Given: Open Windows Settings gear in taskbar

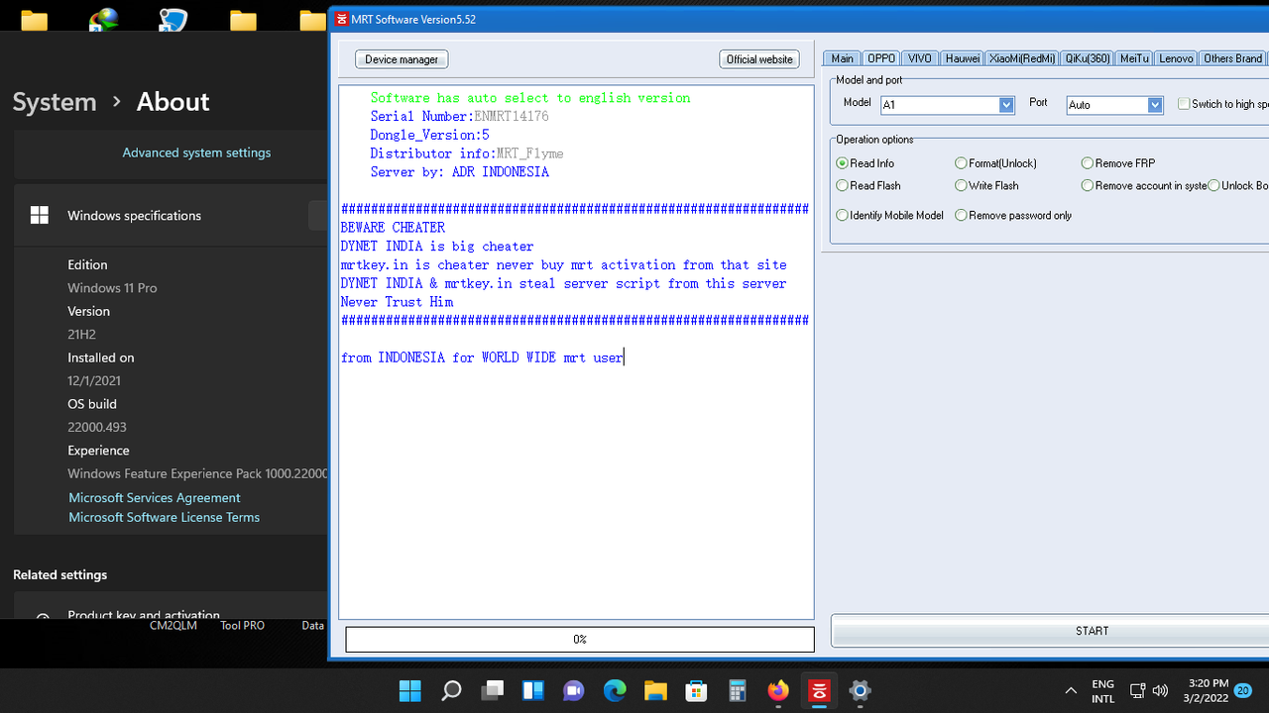Looking at the screenshot, I should pos(859,690).
